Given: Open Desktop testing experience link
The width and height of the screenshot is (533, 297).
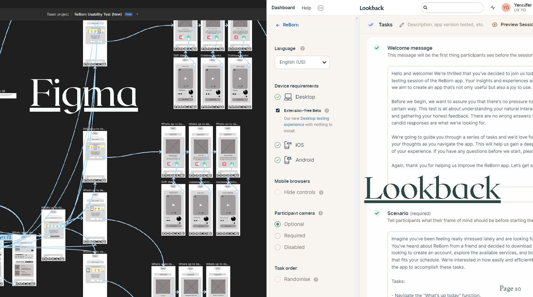Looking at the screenshot, I should (306, 121).
